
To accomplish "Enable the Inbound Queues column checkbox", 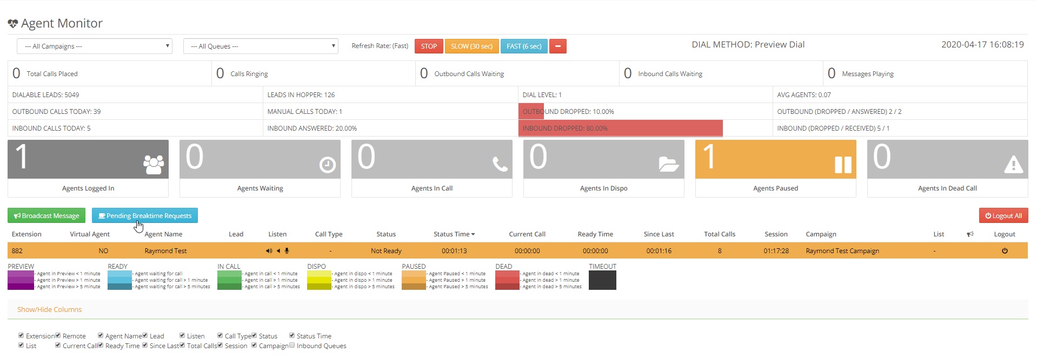I will coord(292,345).
